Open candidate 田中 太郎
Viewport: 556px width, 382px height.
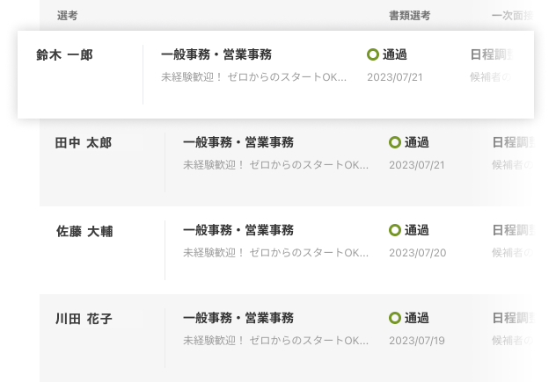coord(84,143)
